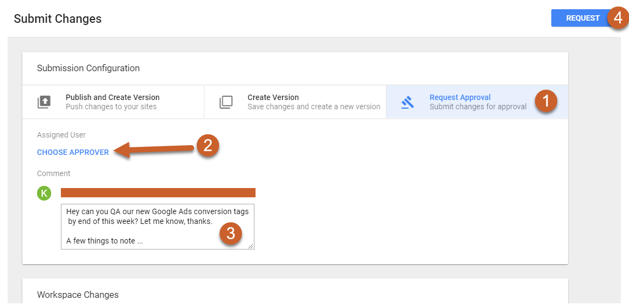Screen dimensions: 629x306
Task: Click the Assigned User label
Action: point(61,135)
